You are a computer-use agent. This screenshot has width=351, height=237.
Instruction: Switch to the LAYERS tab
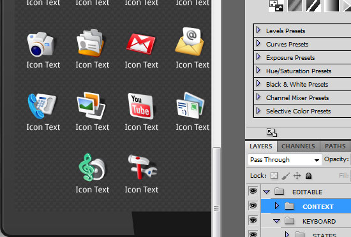click(261, 147)
